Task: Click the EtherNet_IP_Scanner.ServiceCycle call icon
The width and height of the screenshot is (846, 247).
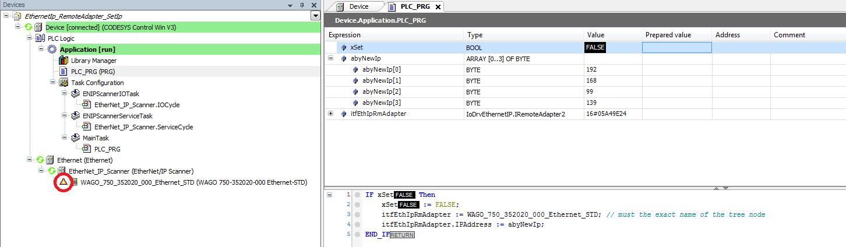Action: [x=87, y=127]
